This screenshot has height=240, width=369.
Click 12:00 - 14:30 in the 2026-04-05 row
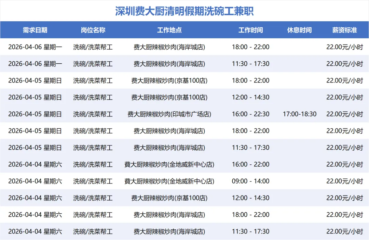click(x=251, y=97)
